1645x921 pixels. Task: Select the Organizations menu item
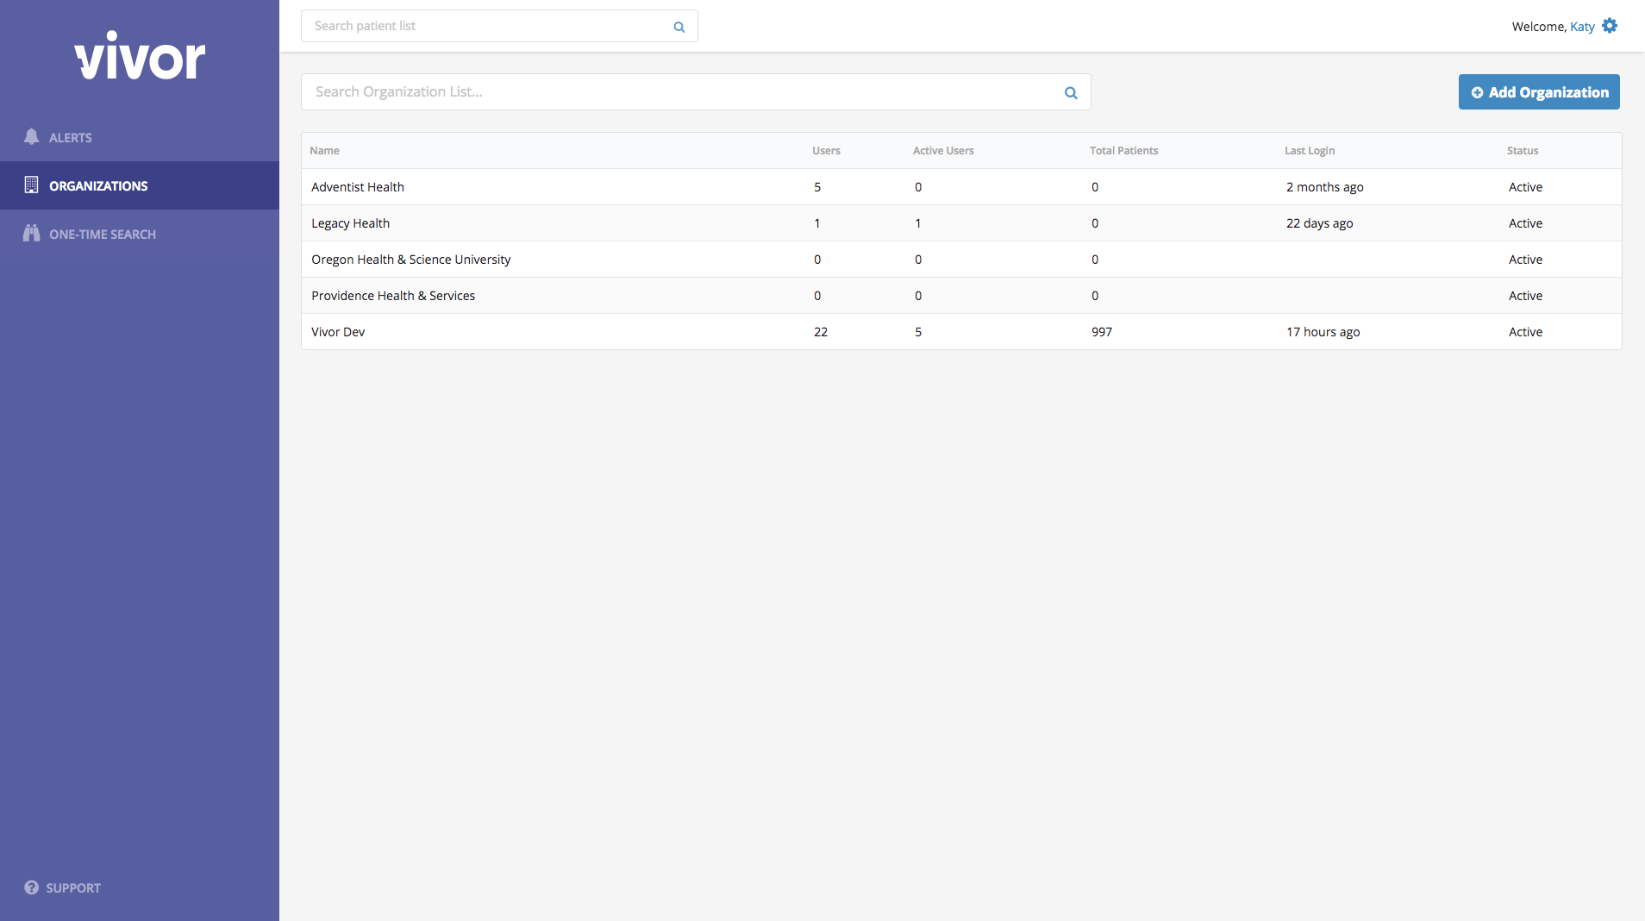coord(140,185)
